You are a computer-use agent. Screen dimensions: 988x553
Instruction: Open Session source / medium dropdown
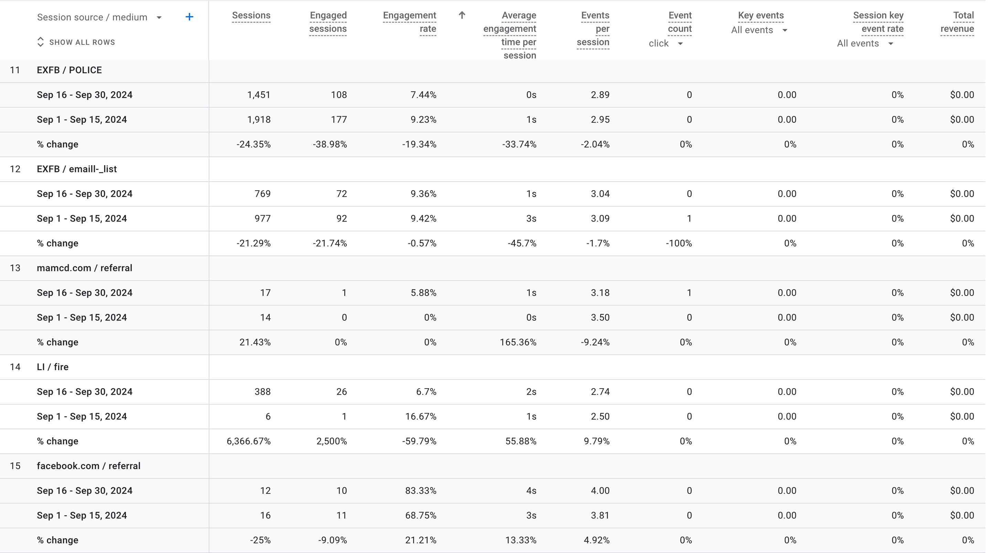159,18
